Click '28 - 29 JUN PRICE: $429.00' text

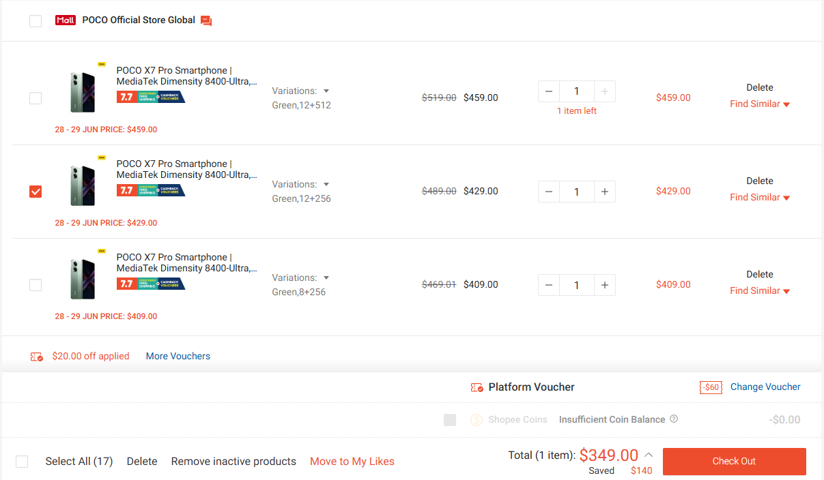(106, 223)
